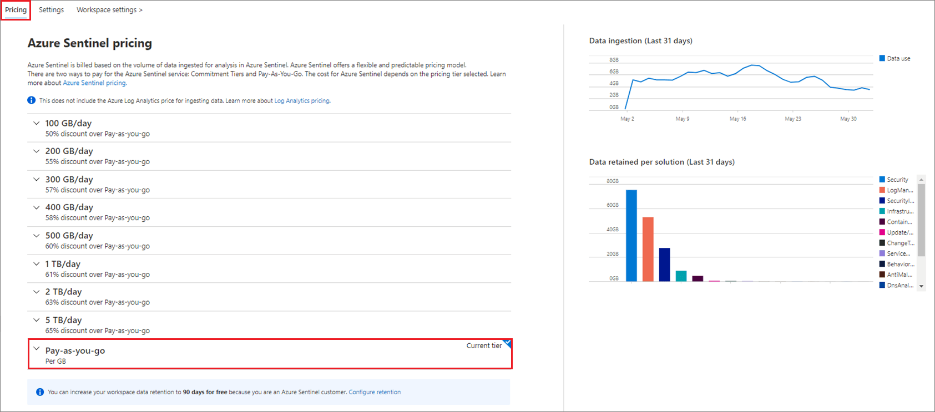Screen dimensions: 935x412
Task: Select the 5 TB/day tier title
Action: (64, 320)
